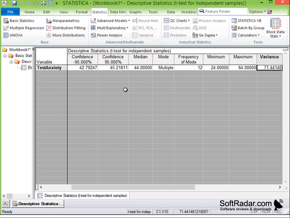Click the spreadsheet left scroll arrow
Image resolution: width=290 pixels, height=218 pixels.
click(x=41, y=187)
